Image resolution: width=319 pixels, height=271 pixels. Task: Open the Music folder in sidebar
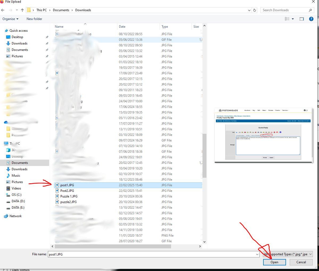[16, 176]
